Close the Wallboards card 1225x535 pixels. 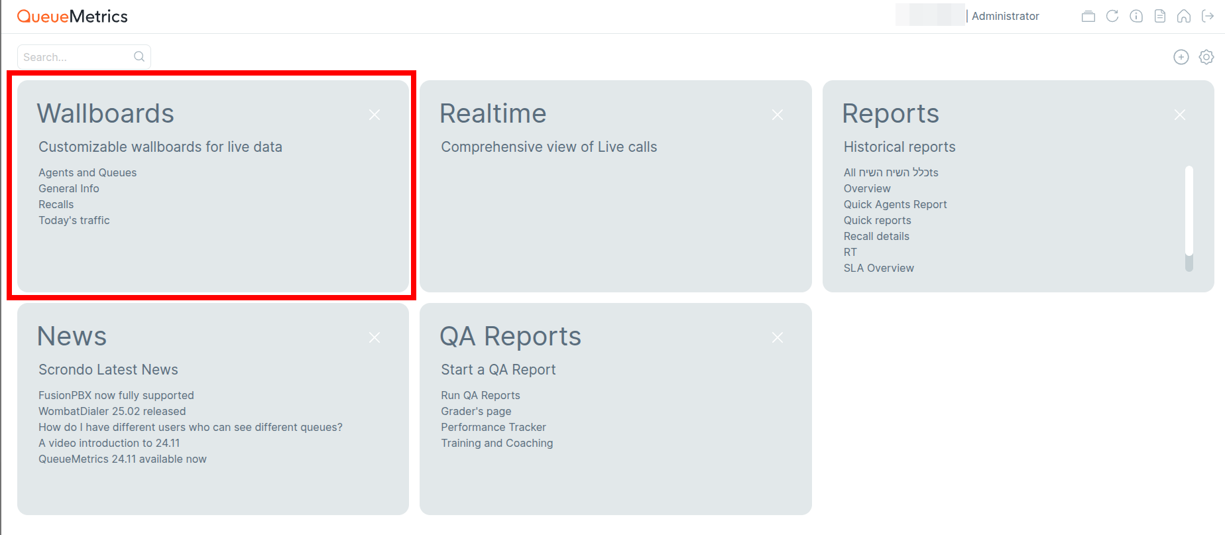[x=375, y=115]
